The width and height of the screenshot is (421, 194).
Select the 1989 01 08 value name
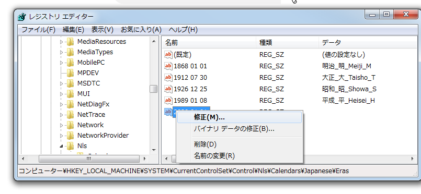[x=190, y=100]
